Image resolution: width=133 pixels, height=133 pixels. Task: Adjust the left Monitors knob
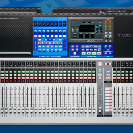coord(106,47)
